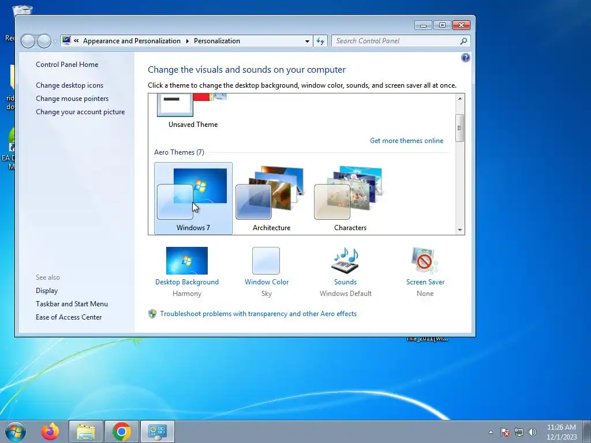This screenshot has height=443, width=591.
Task: Click Get more themes online
Action: pyautogui.click(x=406, y=141)
